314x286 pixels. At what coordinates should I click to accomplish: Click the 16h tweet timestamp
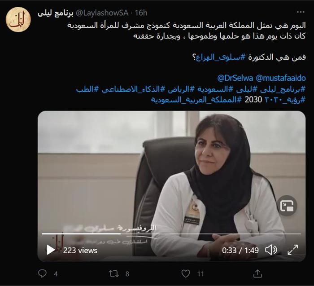(141, 13)
